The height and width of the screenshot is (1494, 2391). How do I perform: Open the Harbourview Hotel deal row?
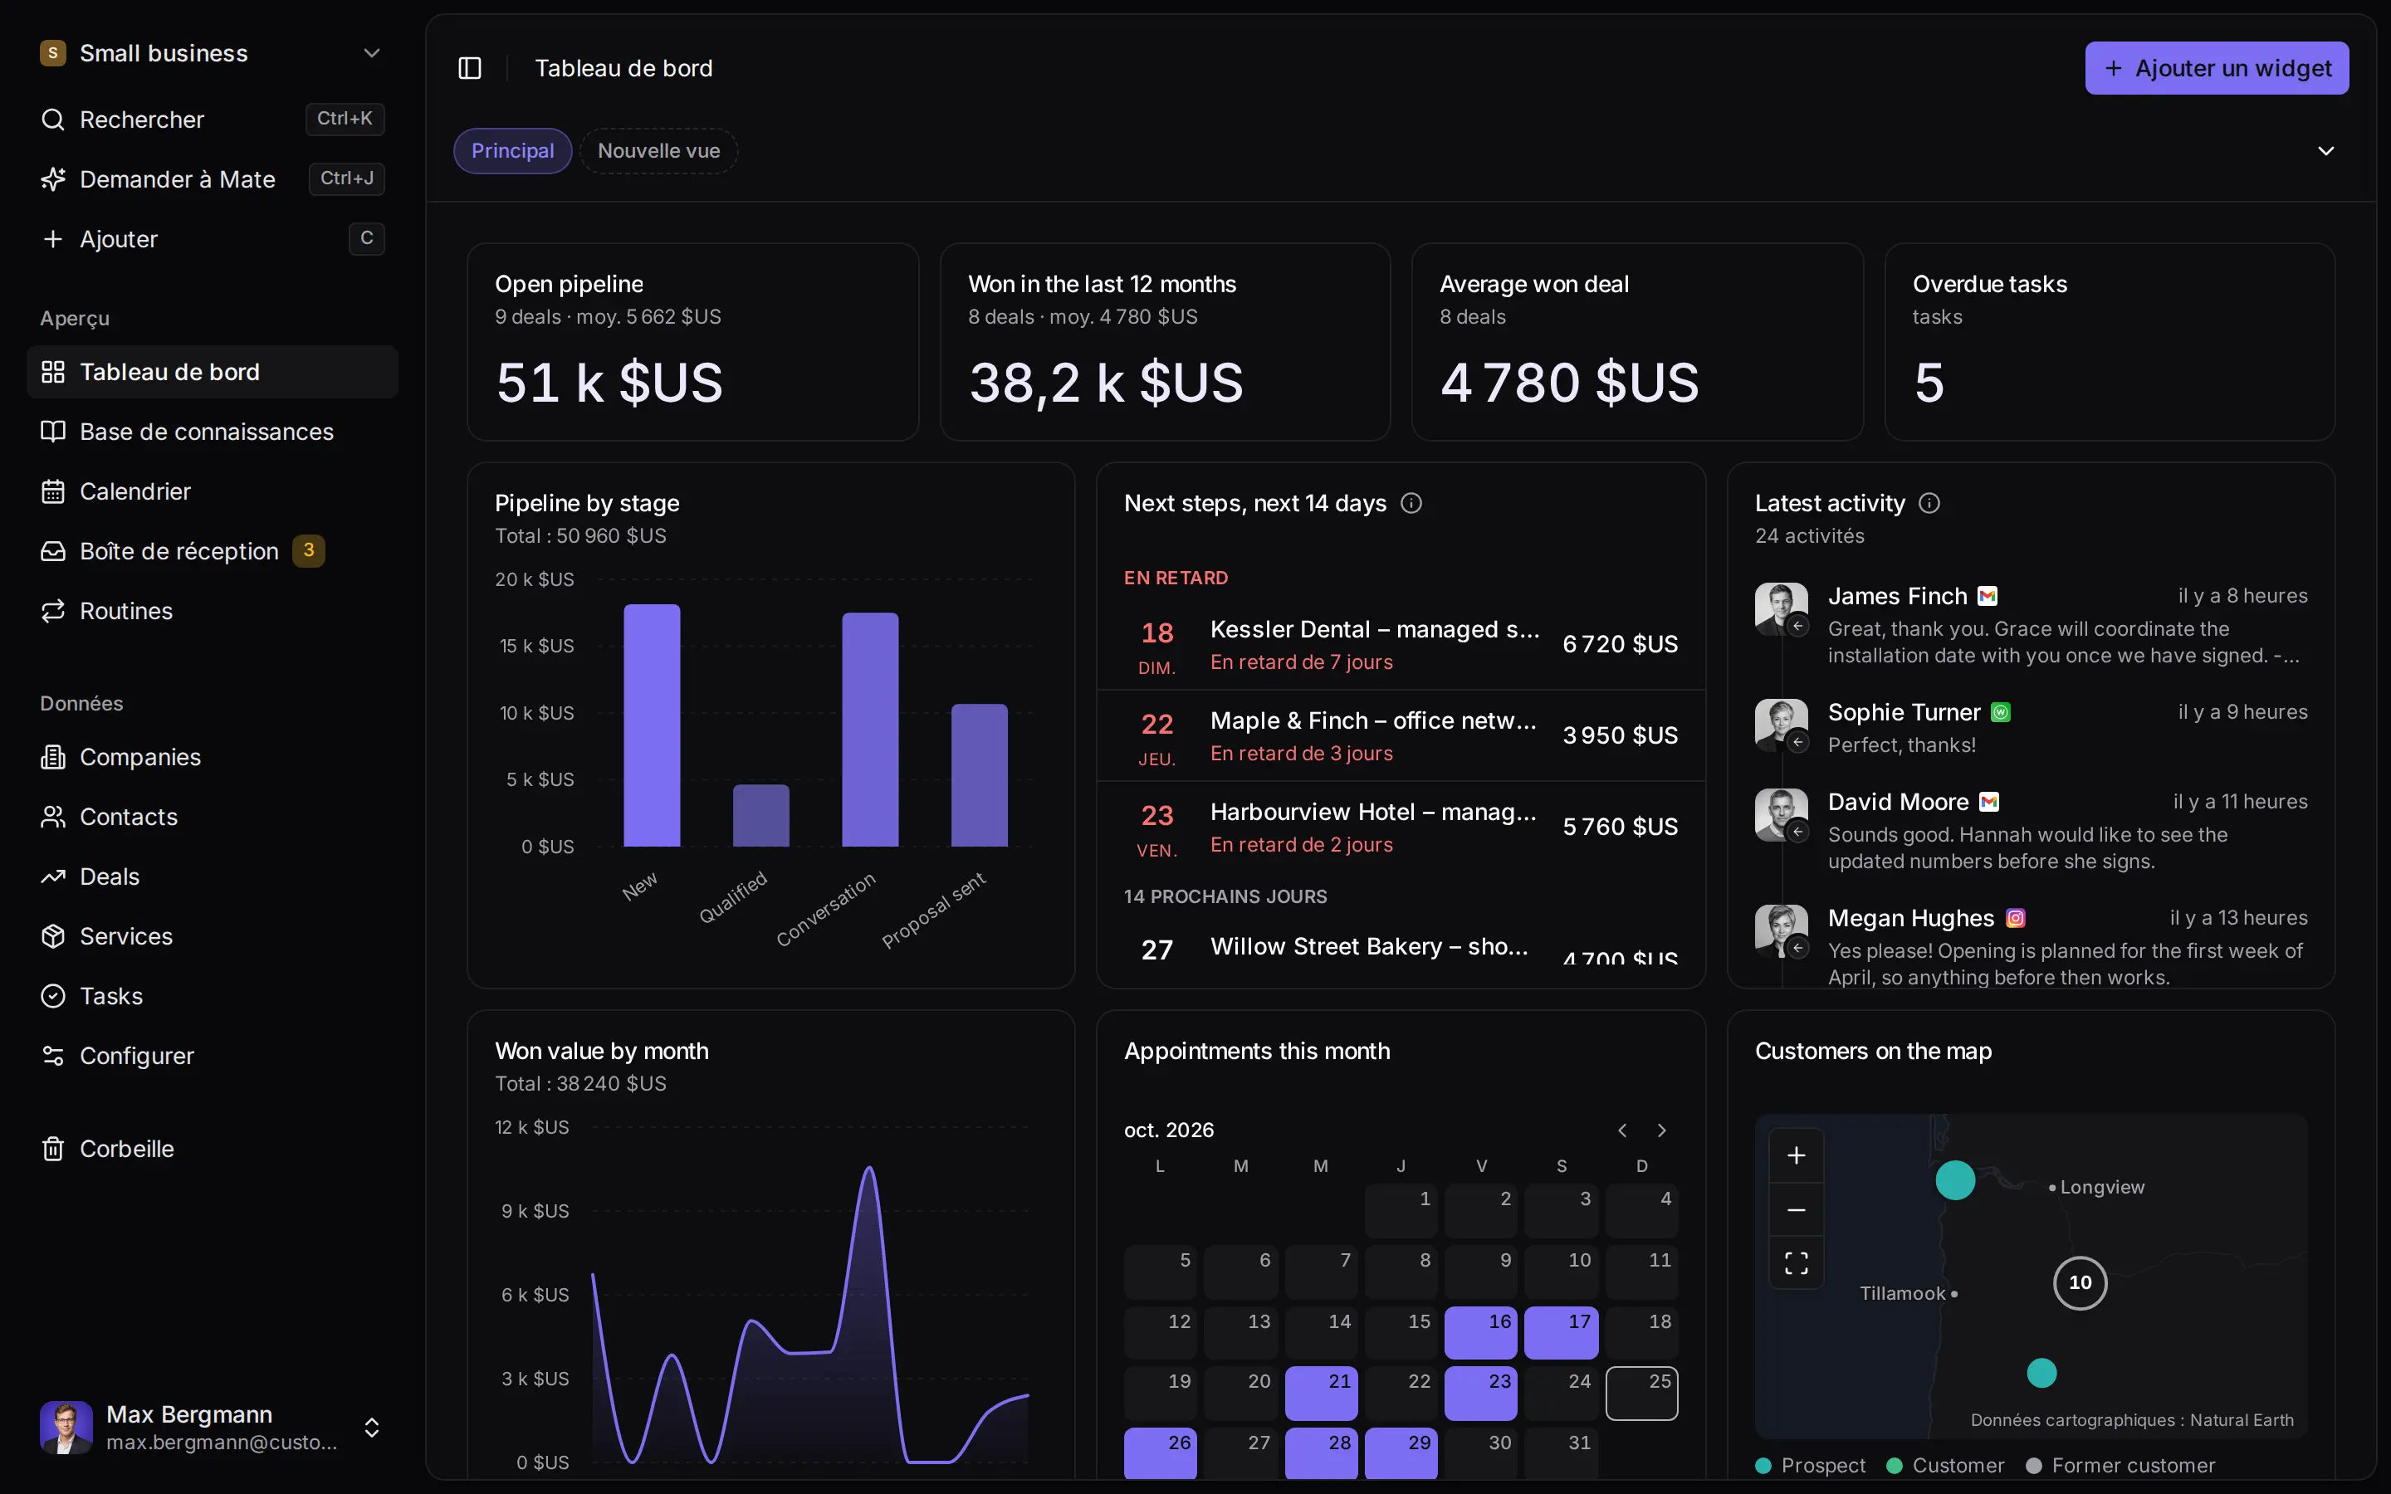point(1401,827)
